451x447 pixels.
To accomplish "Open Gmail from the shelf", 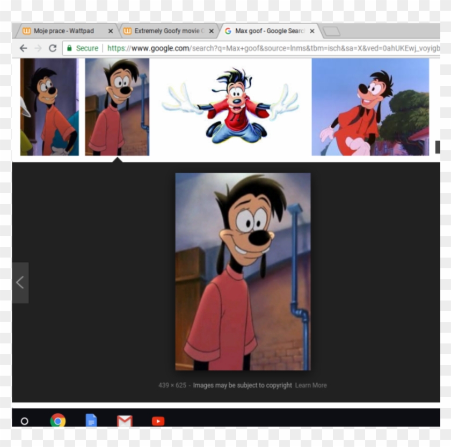I will click(x=125, y=421).
